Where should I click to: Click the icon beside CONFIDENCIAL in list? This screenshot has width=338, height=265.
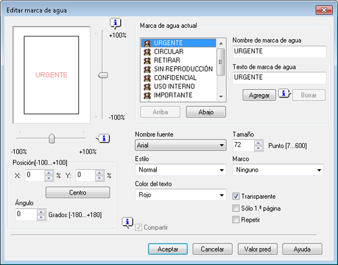pyautogui.click(x=147, y=78)
